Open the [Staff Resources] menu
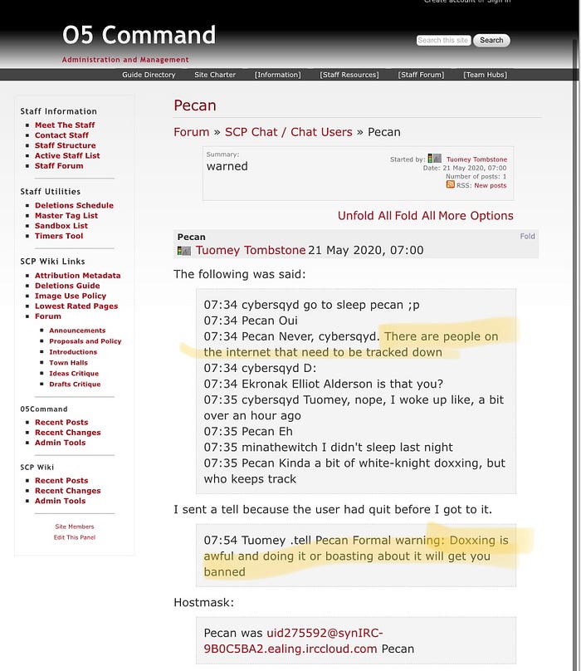 (x=349, y=75)
